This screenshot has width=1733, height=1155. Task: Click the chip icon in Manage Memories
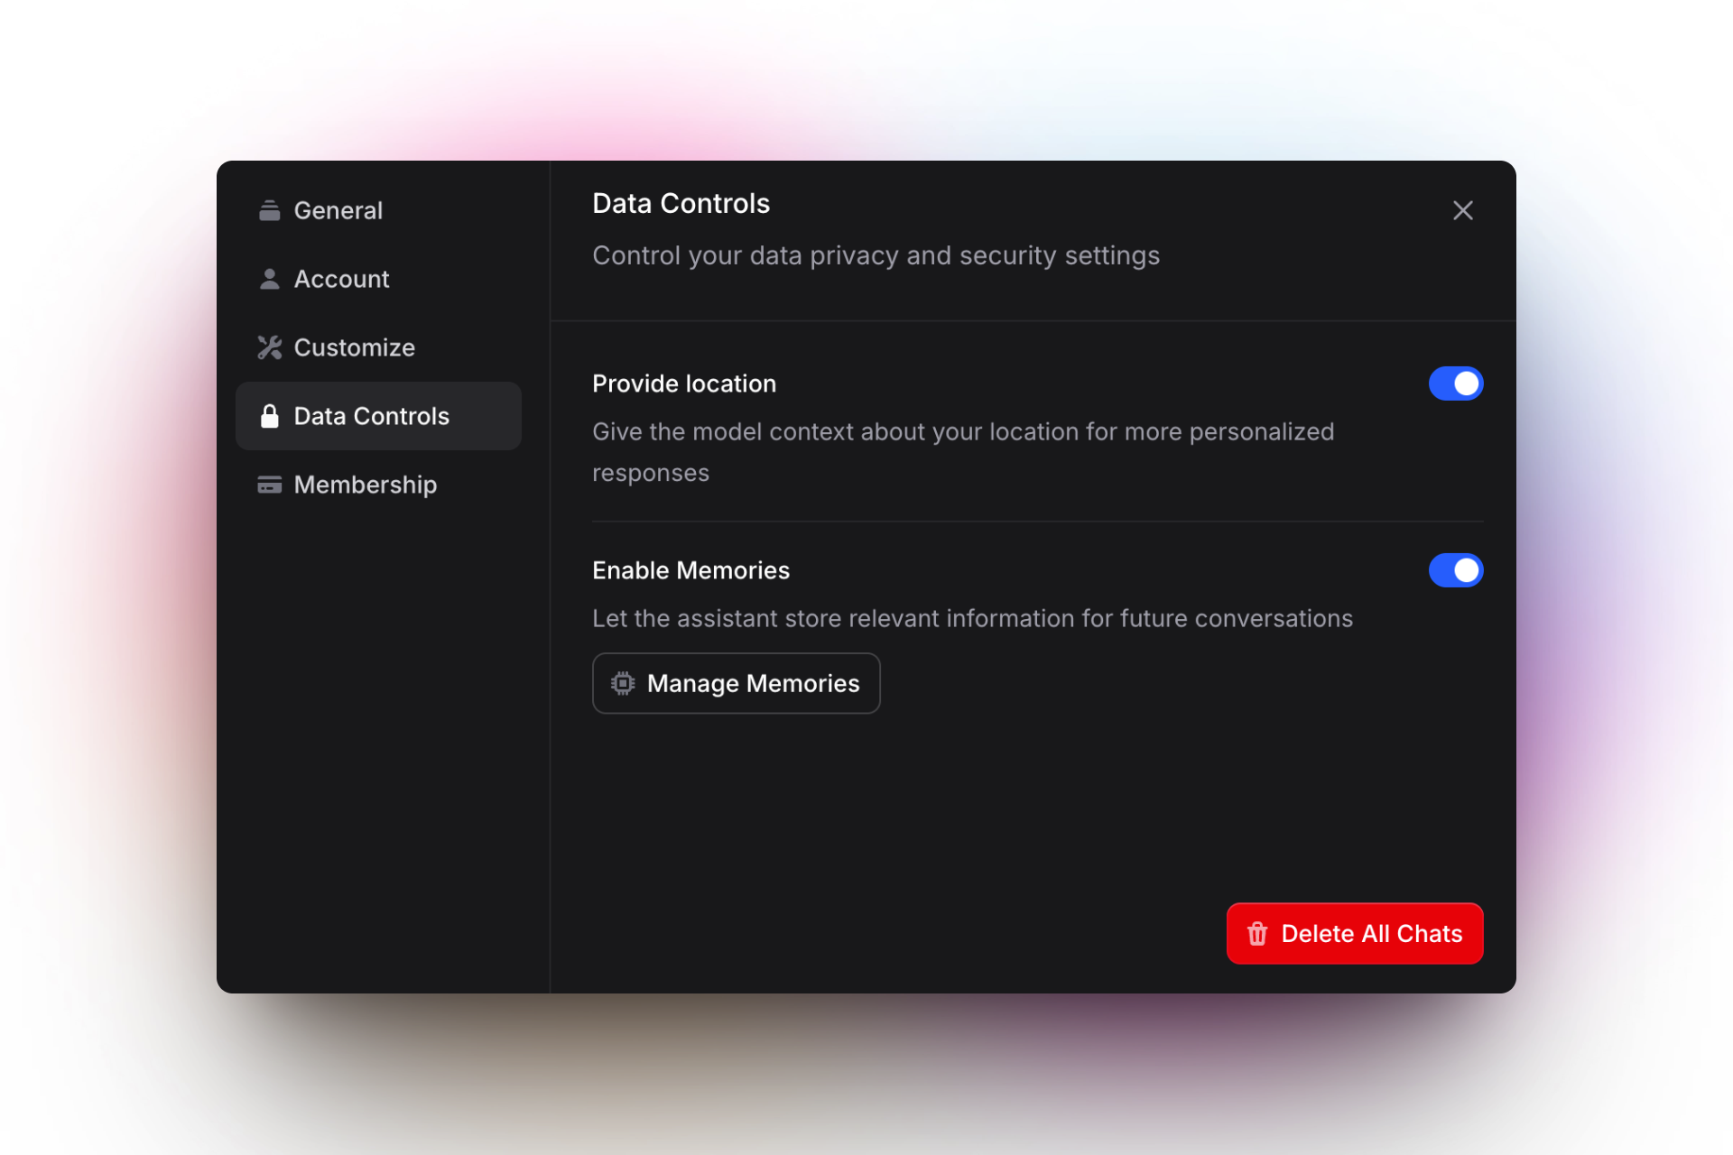pyautogui.click(x=623, y=683)
